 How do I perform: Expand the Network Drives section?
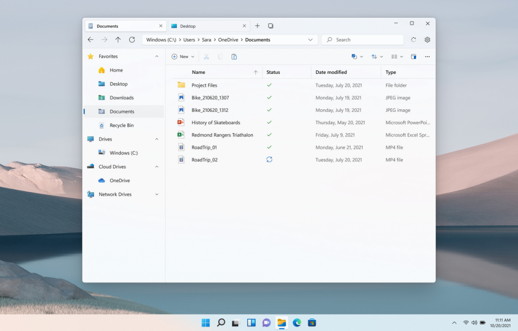pyautogui.click(x=157, y=195)
